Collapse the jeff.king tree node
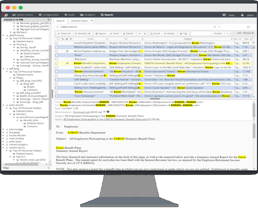The image size is (258, 208). pyautogui.click(x=3, y=69)
